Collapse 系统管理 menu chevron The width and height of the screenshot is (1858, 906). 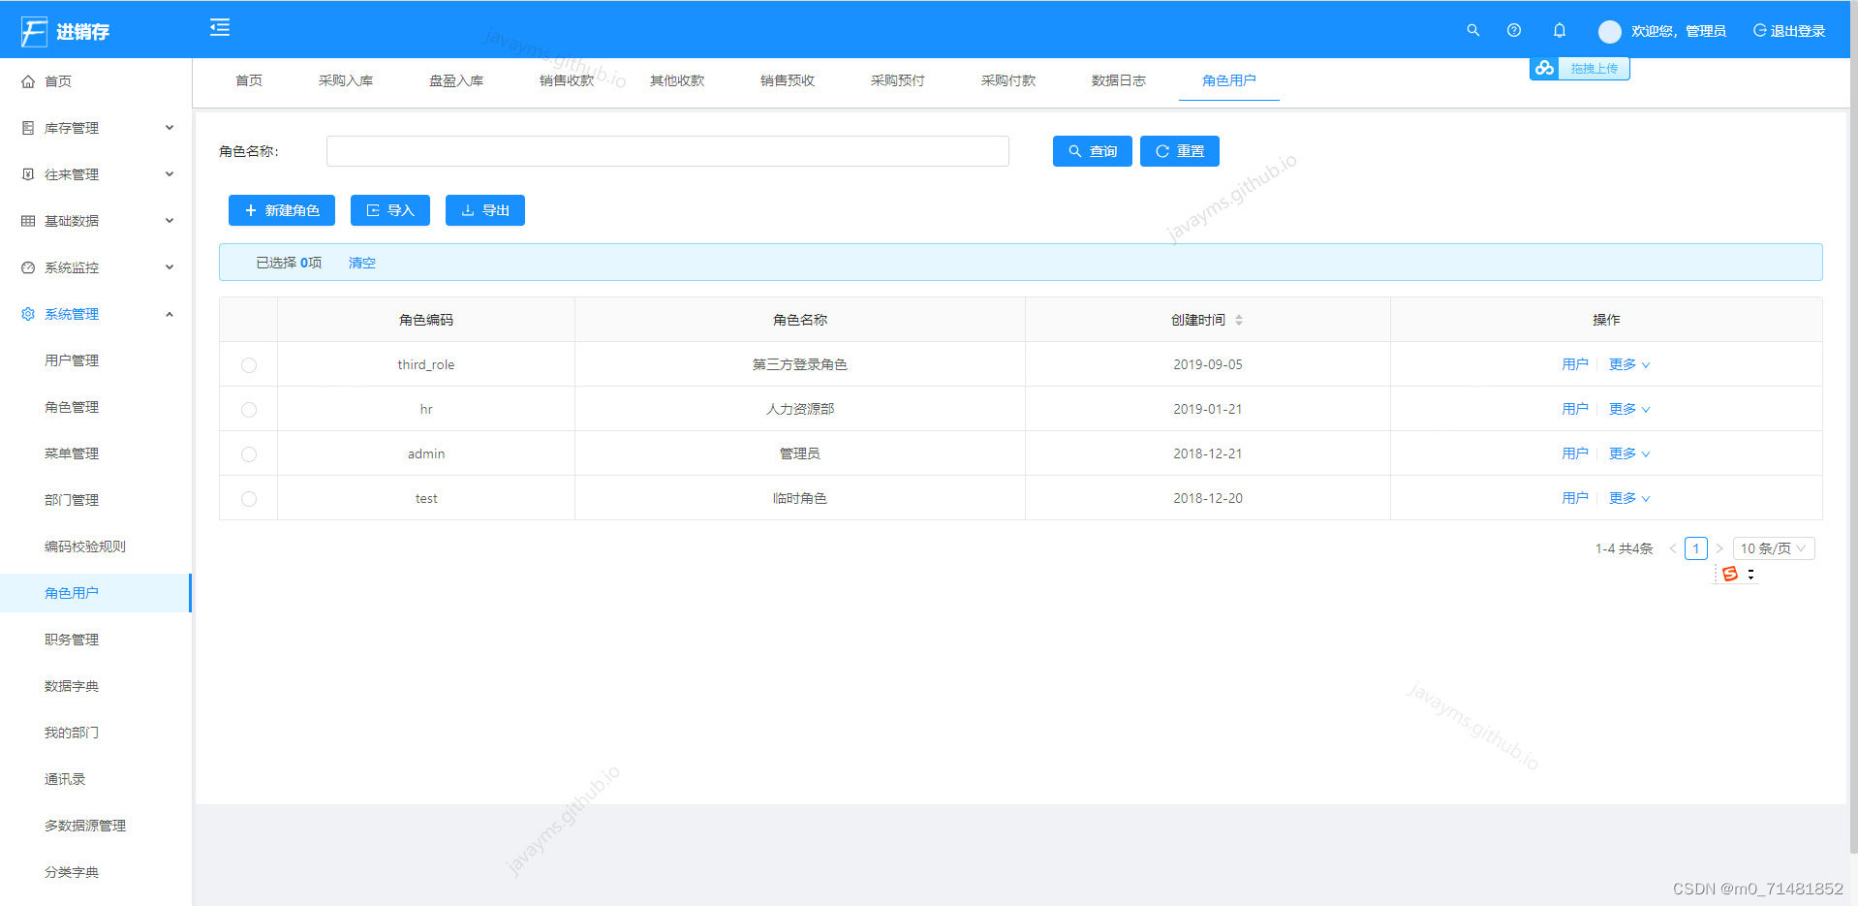170,314
